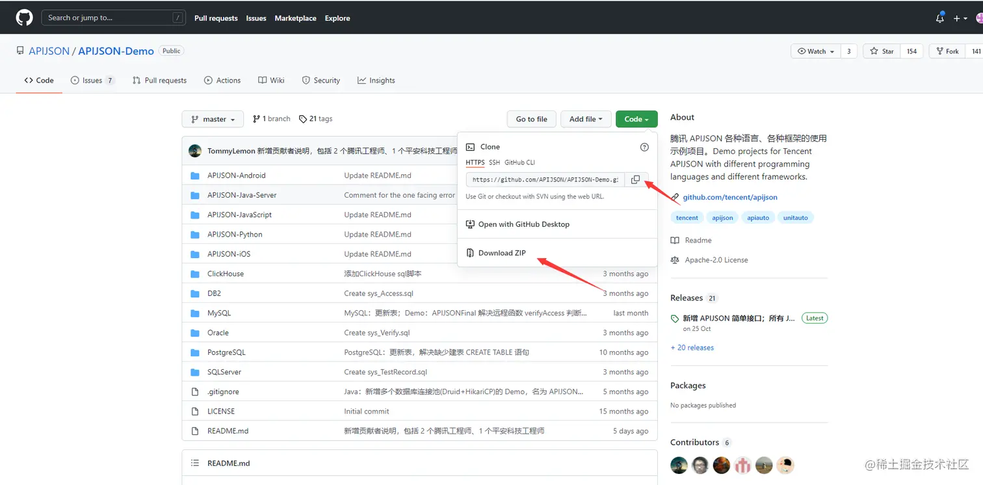Click the unitauto topic tag
The width and height of the screenshot is (983, 485).
pyautogui.click(x=796, y=218)
